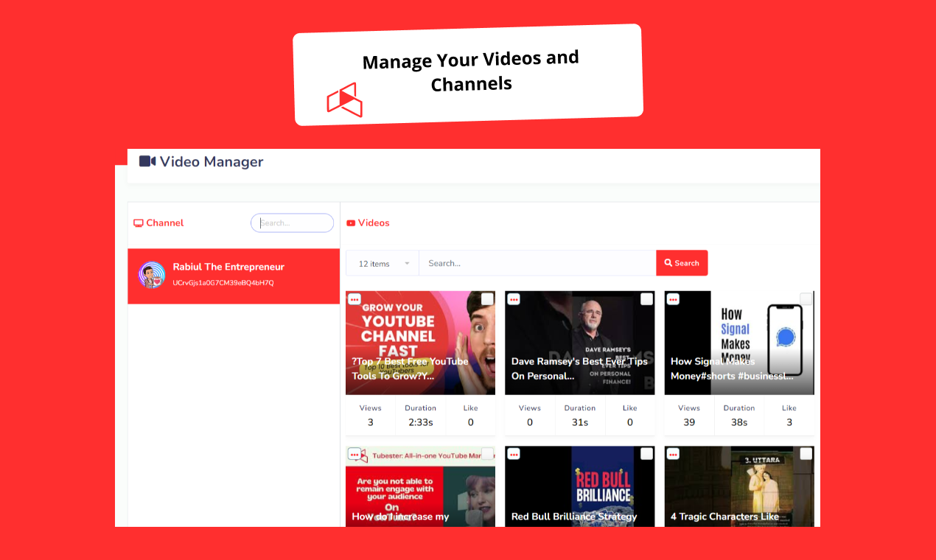
Task: Select checkbox on Red Bull Brilliance Strategy video
Action: [x=646, y=454]
